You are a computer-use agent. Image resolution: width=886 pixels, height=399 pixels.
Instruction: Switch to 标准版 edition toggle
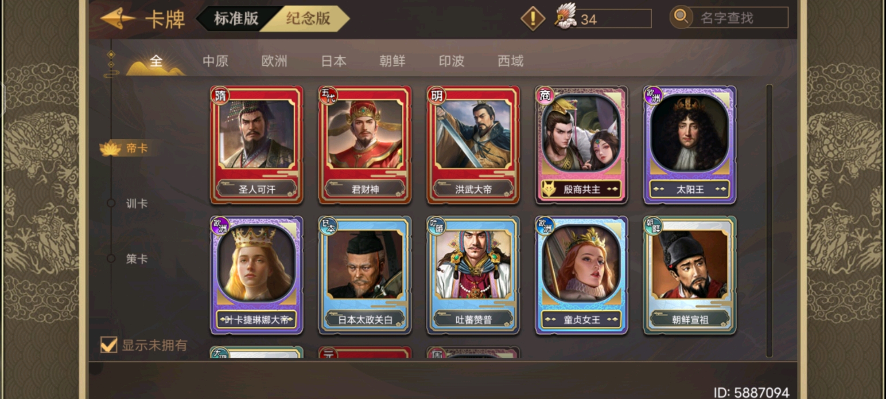click(x=236, y=19)
